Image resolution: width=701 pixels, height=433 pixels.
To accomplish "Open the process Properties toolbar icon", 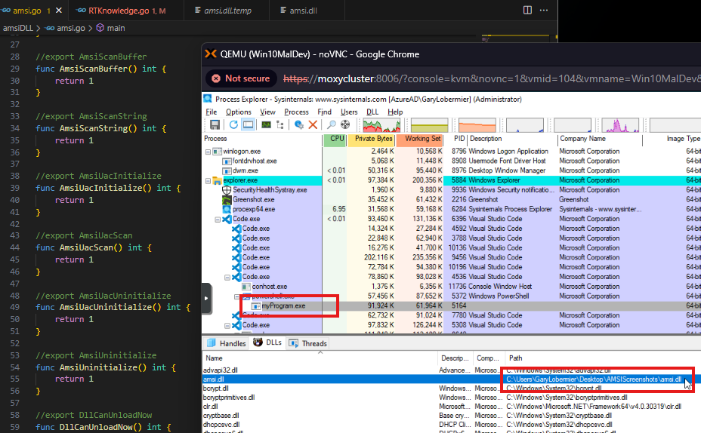I will (x=298, y=124).
